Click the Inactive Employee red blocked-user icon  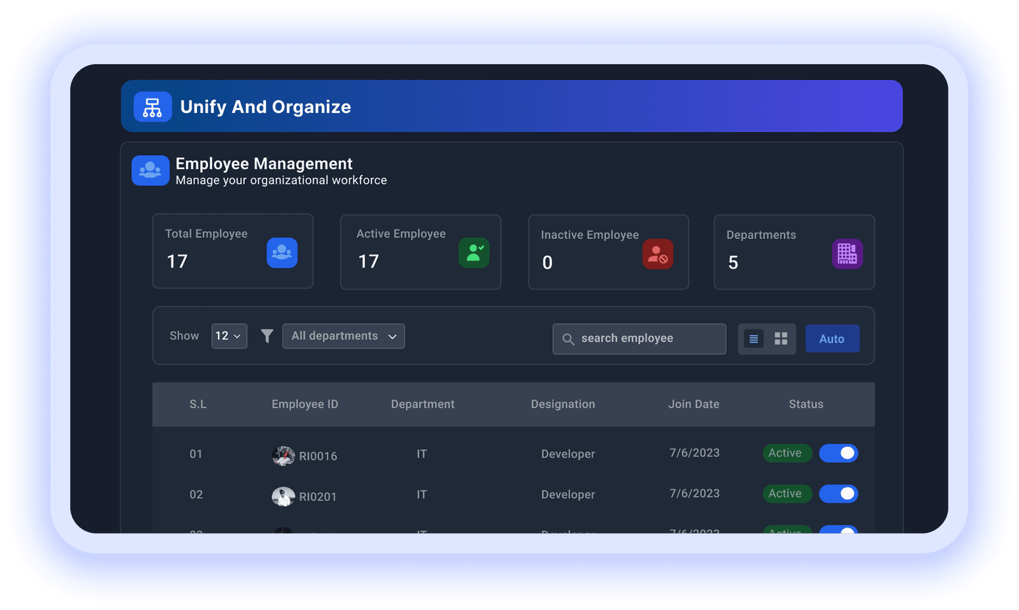658,254
